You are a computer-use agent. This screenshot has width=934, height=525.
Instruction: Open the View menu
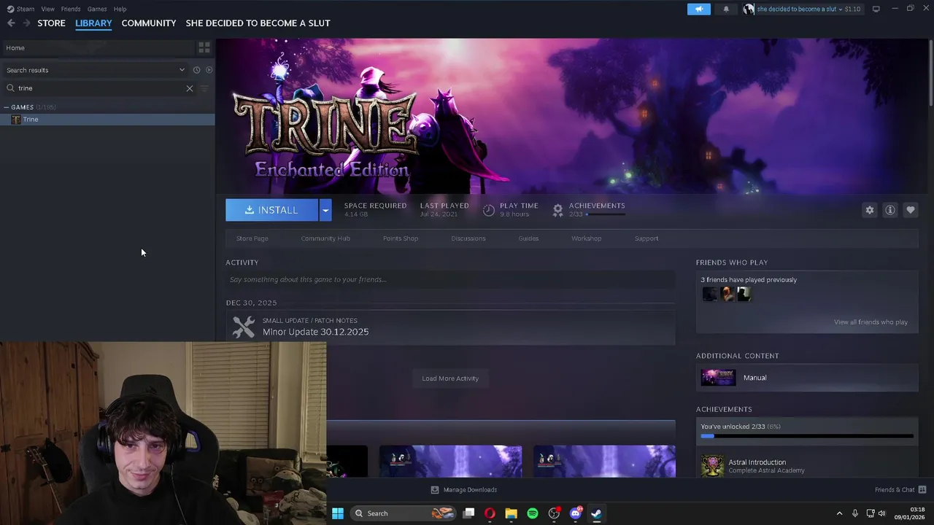point(47,9)
